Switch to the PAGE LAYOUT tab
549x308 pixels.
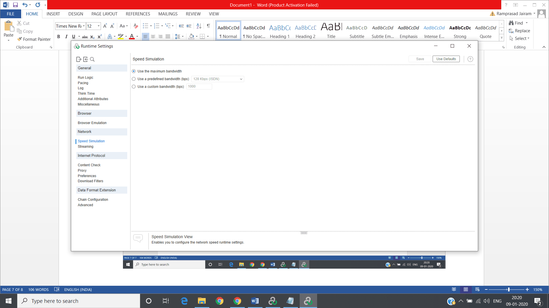click(x=104, y=14)
